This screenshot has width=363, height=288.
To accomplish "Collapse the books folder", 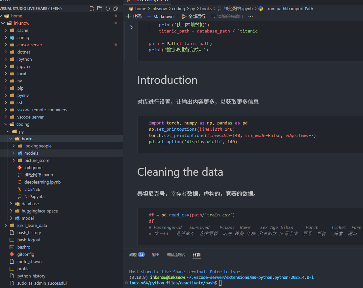I will click(11, 139).
